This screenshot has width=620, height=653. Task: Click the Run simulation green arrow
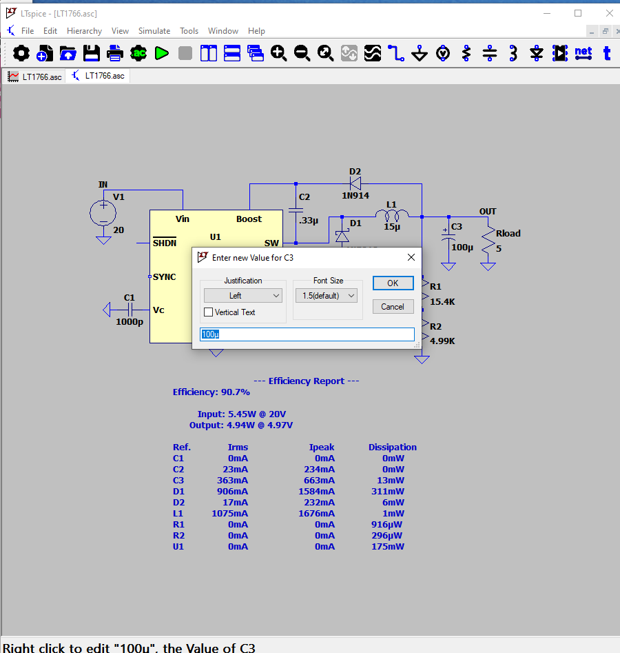(x=162, y=53)
